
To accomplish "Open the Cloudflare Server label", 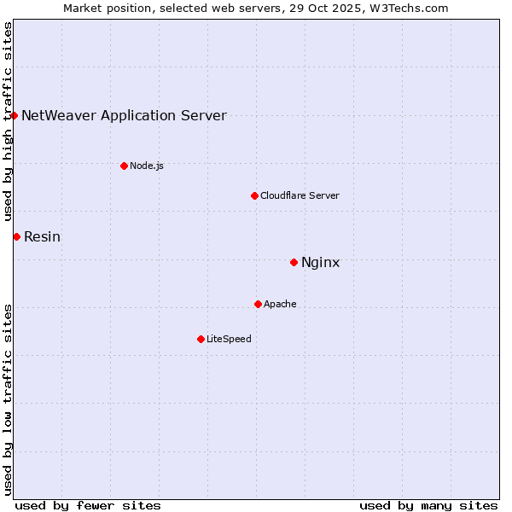I will 300,195.
